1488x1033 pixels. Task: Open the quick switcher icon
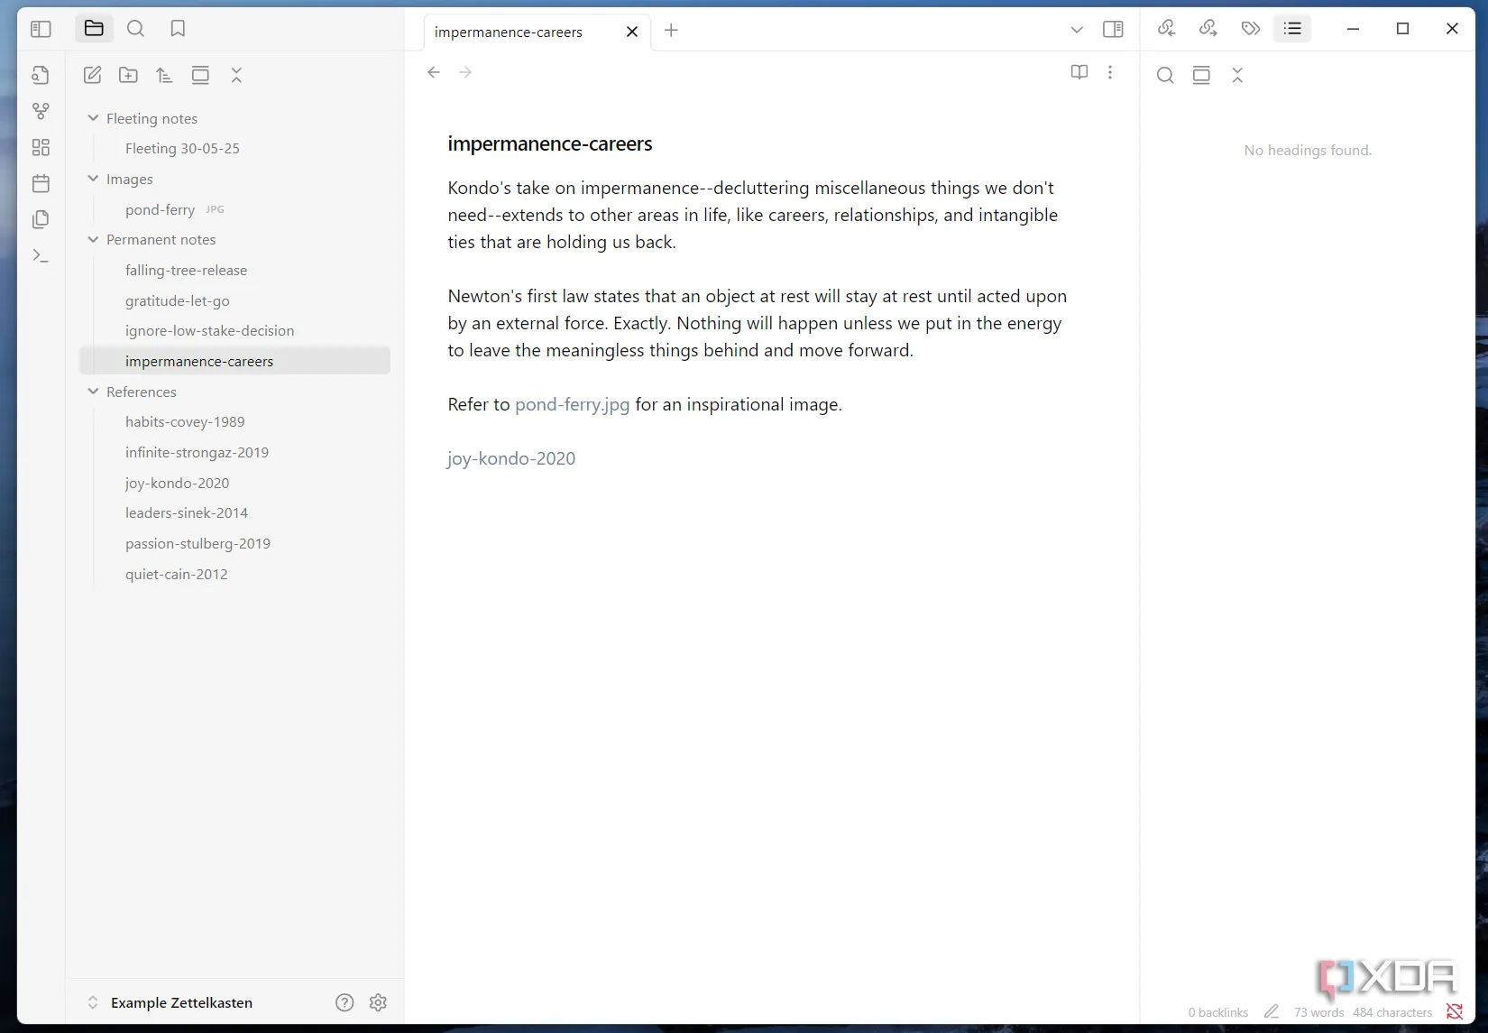(x=41, y=76)
